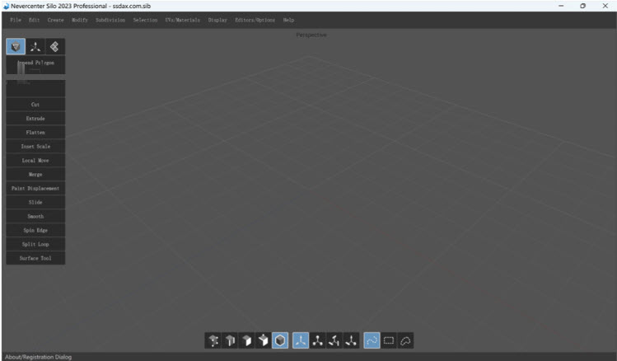Open the File menu
The image size is (617, 361).
point(16,20)
